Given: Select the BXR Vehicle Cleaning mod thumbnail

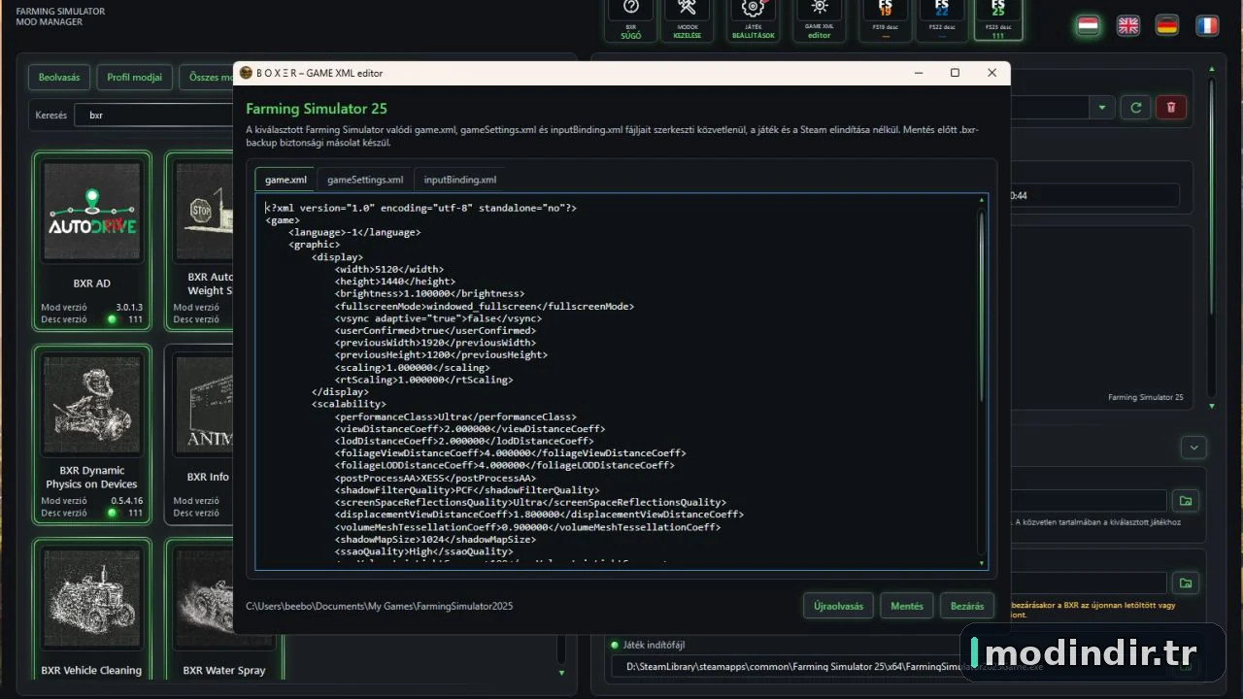Looking at the screenshot, I should point(91,597).
